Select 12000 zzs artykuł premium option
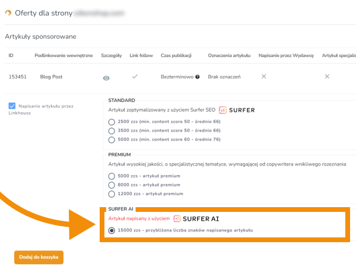Viewport: 356px width, 276px height. pyautogui.click(x=112, y=194)
